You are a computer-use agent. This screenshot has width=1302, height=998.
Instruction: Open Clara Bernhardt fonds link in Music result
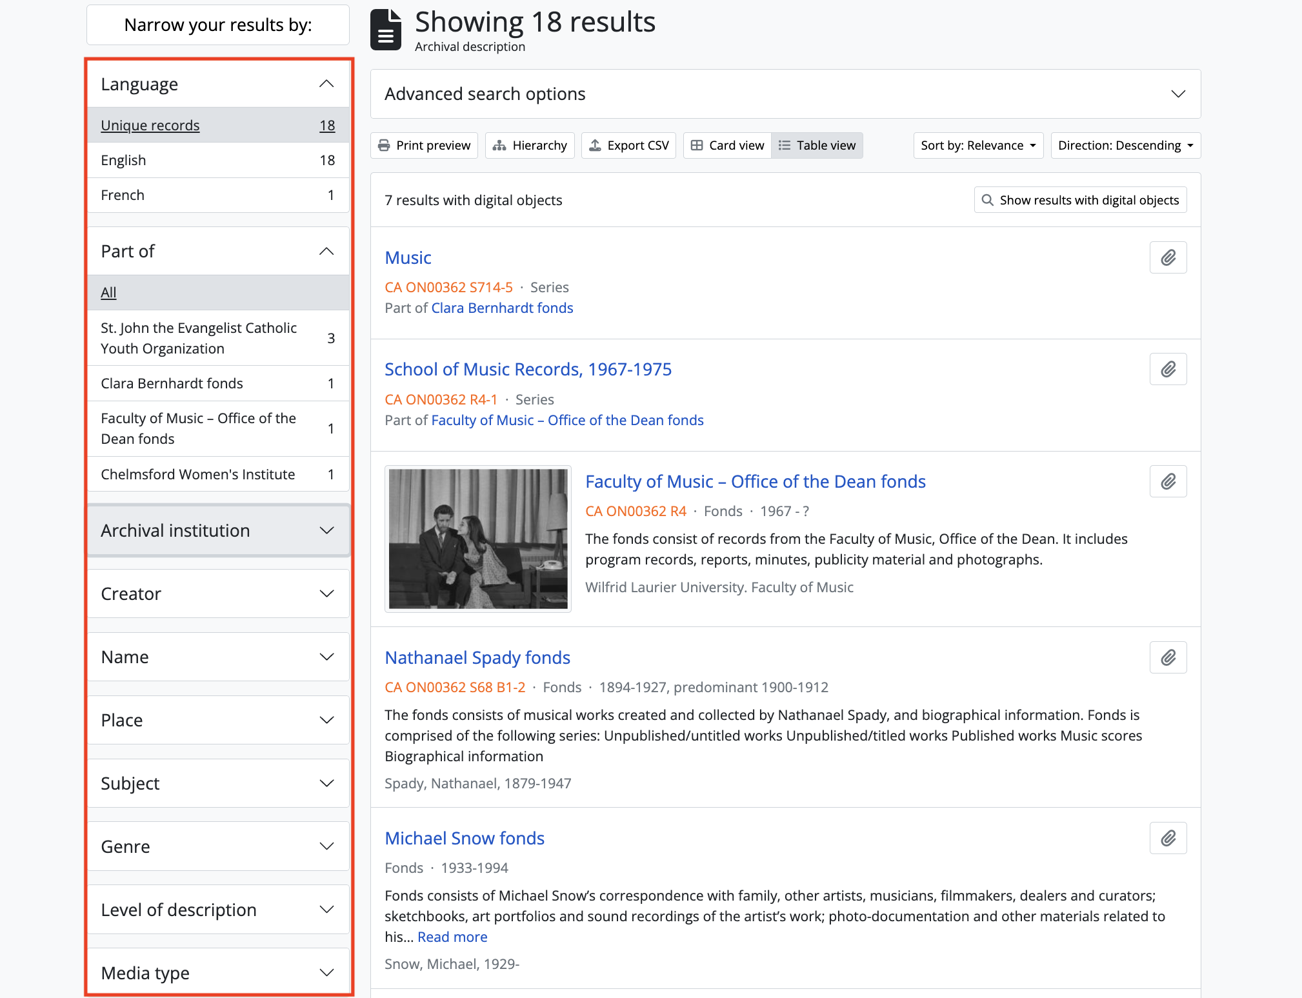502,308
